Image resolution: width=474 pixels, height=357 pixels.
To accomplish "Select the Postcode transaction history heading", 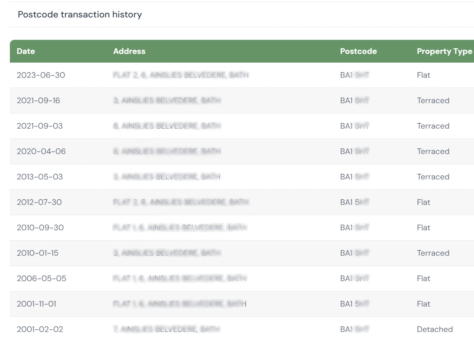I will click(x=80, y=14).
